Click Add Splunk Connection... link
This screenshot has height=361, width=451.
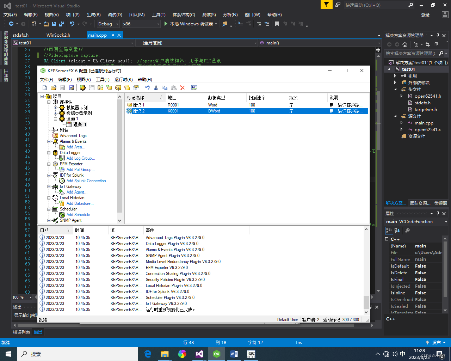click(x=88, y=181)
